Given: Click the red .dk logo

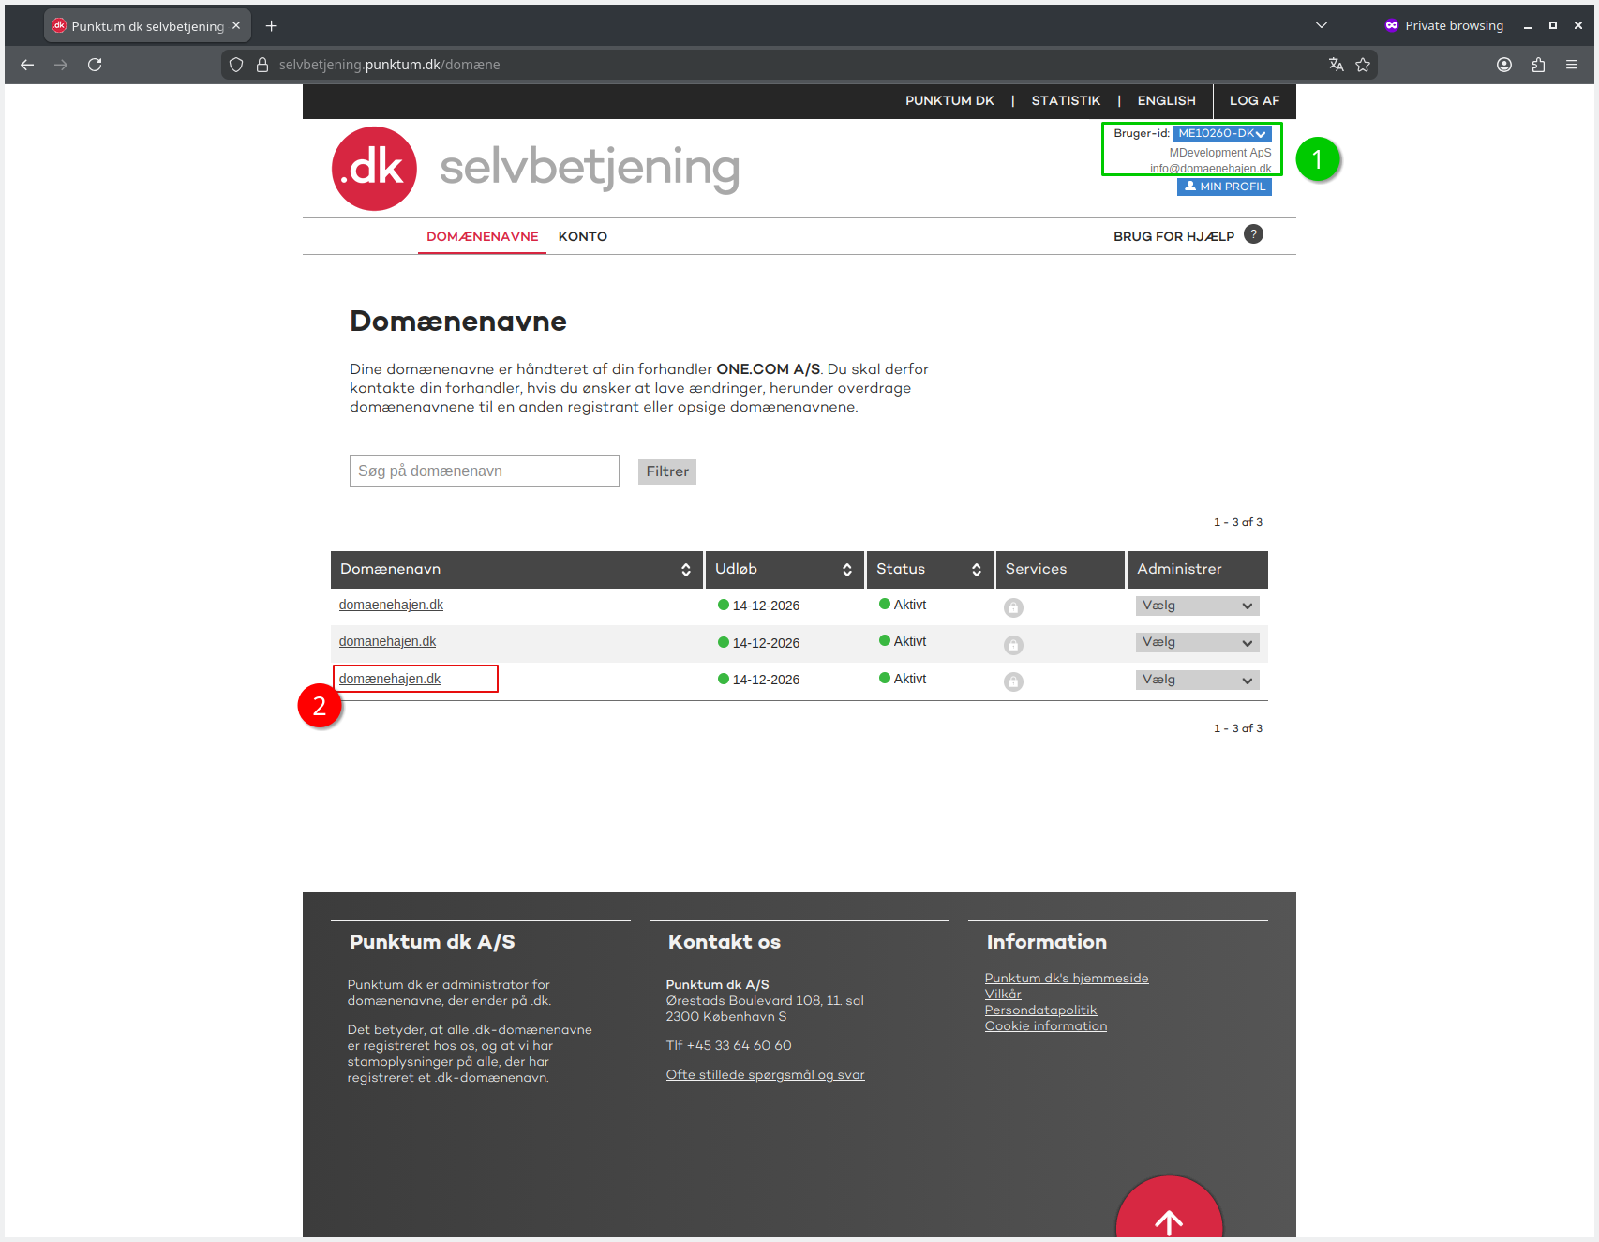Looking at the screenshot, I should click(x=374, y=169).
